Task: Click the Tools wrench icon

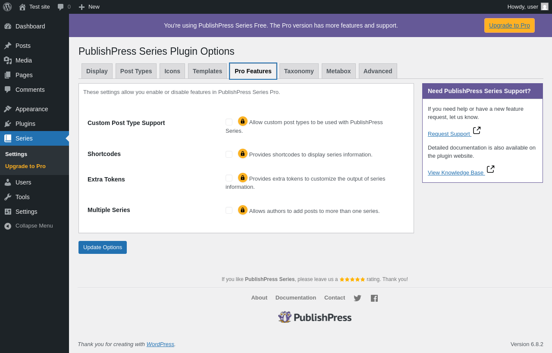Action: pyautogui.click(x=8, y=197)
